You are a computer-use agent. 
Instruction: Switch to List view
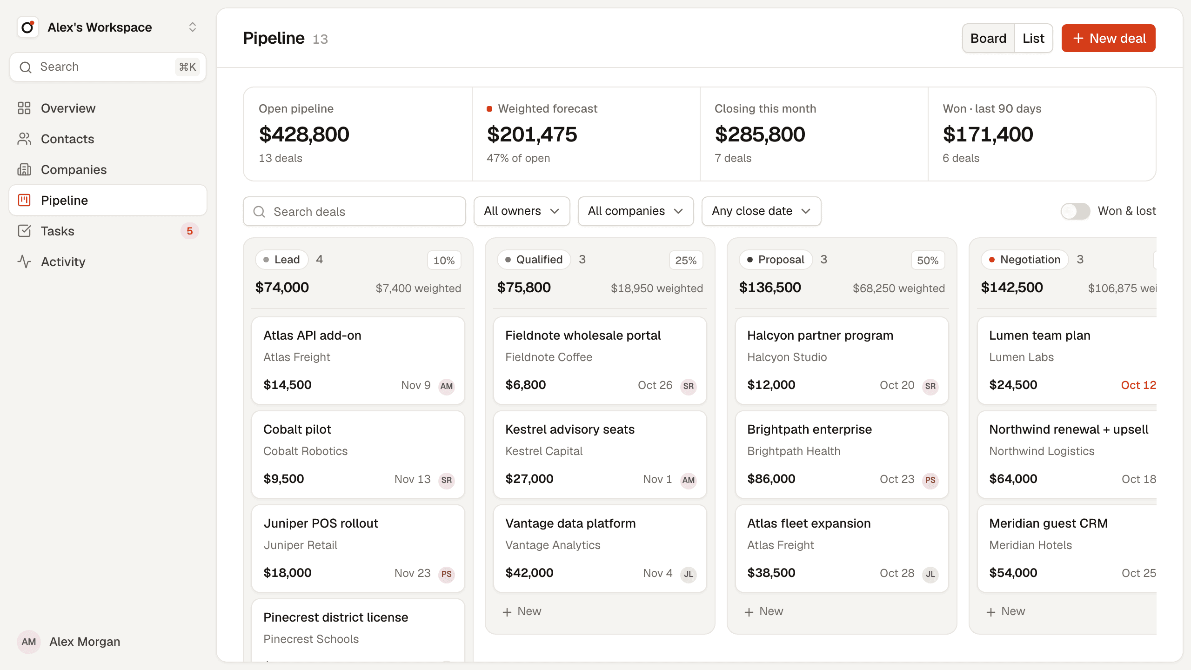coord(1033,38)
